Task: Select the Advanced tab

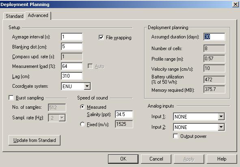Action: coord(38,15)
